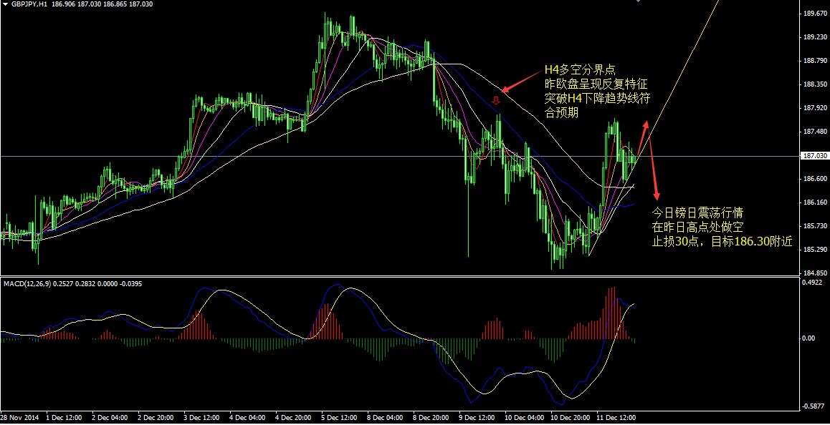The width and height of the screenshot is (830, 425).
Task: Click the 186.600 price axis label
Action: 816,179
